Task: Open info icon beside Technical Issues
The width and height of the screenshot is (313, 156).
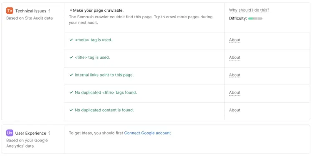Action: (49, 11)
